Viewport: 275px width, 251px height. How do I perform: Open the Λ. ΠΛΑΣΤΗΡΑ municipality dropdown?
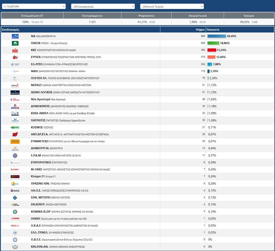tap(34, 6)
